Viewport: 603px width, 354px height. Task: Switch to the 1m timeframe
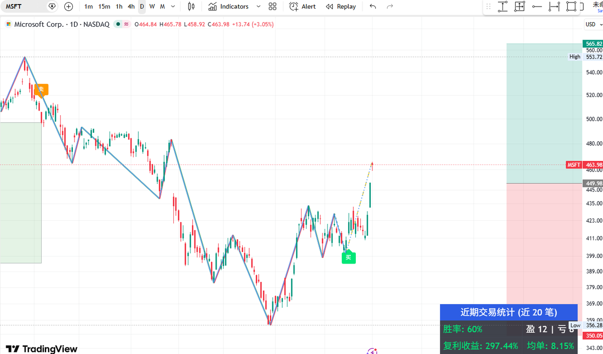pyautogui.click(x=88, y=7)
